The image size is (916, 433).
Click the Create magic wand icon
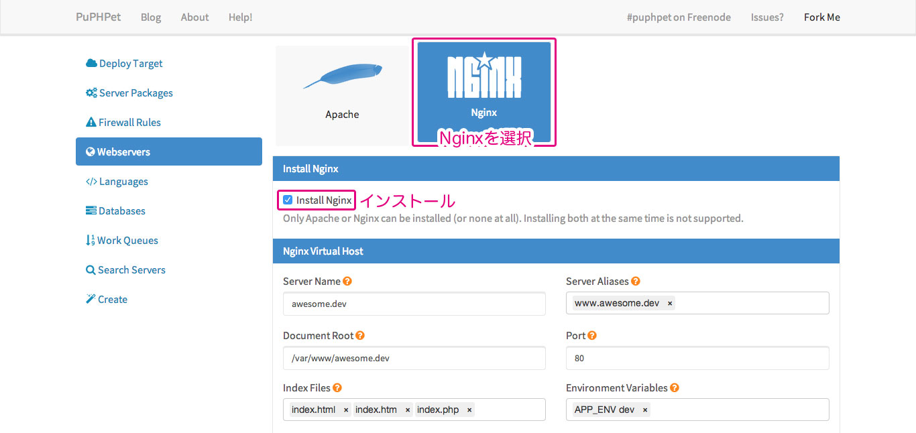pos(91,300)
